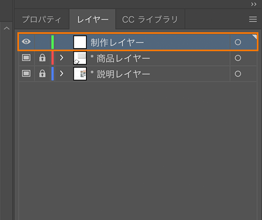This screenshot has width=262, height=220.
Task: Expand the 商品レイヤー layer chevron
Action: 61,58
